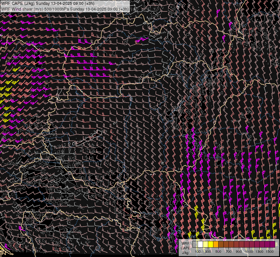Click the bright yellow CAPE legend swatch

pyautogui.click(x=211, y=244)
